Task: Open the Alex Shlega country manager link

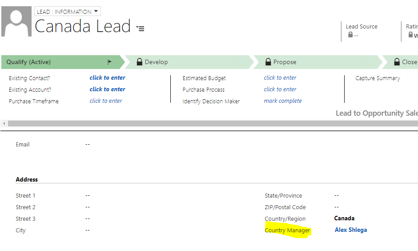Action: (x=350, y=230)
